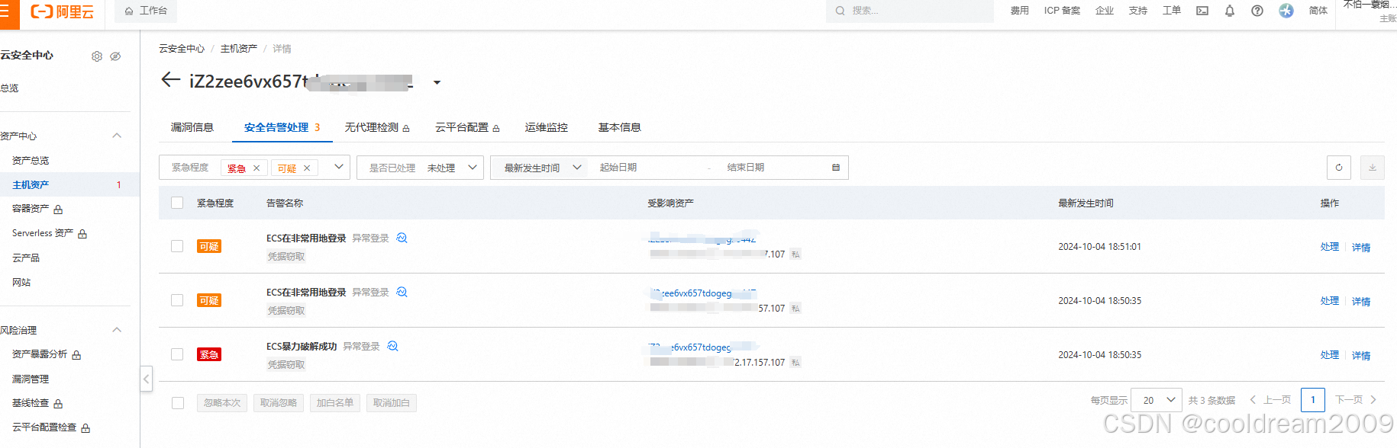Open the help question mark icon
This screenshot has width=1397, height=448.
pyautogui.click(x=1257, y=11)
